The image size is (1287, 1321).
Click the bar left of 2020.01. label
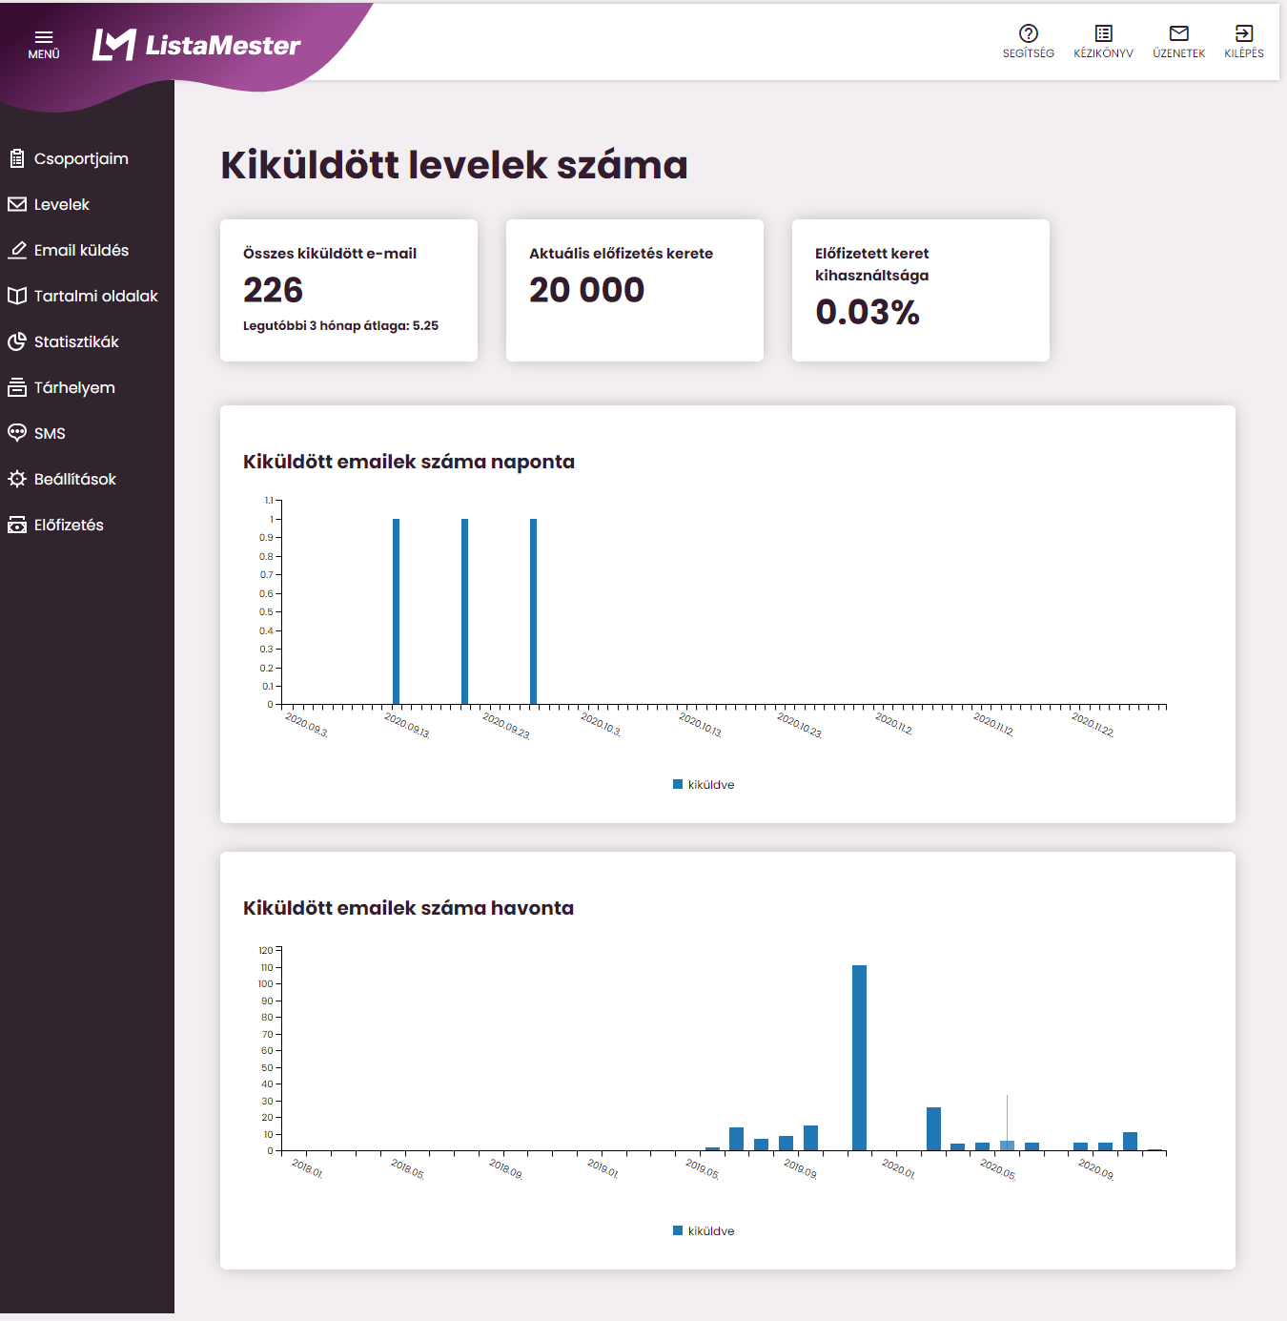(859, 1058)
